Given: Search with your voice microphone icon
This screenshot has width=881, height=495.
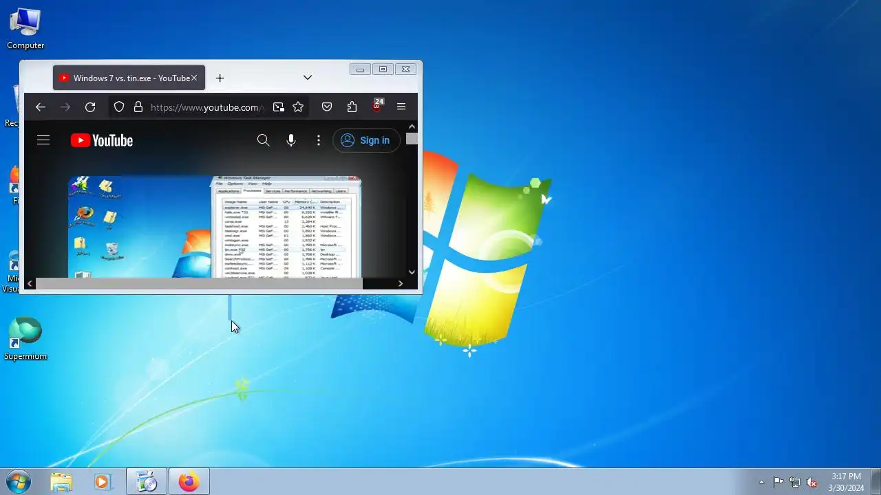Looking at the screenshot, I should 291,140.
